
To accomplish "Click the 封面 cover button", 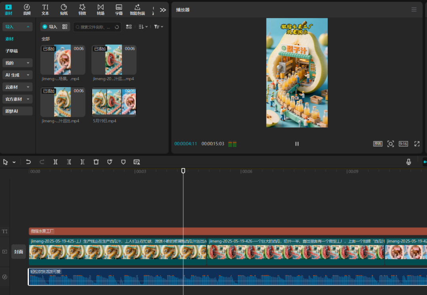I will pyautogui.click(x=19, y=252).
